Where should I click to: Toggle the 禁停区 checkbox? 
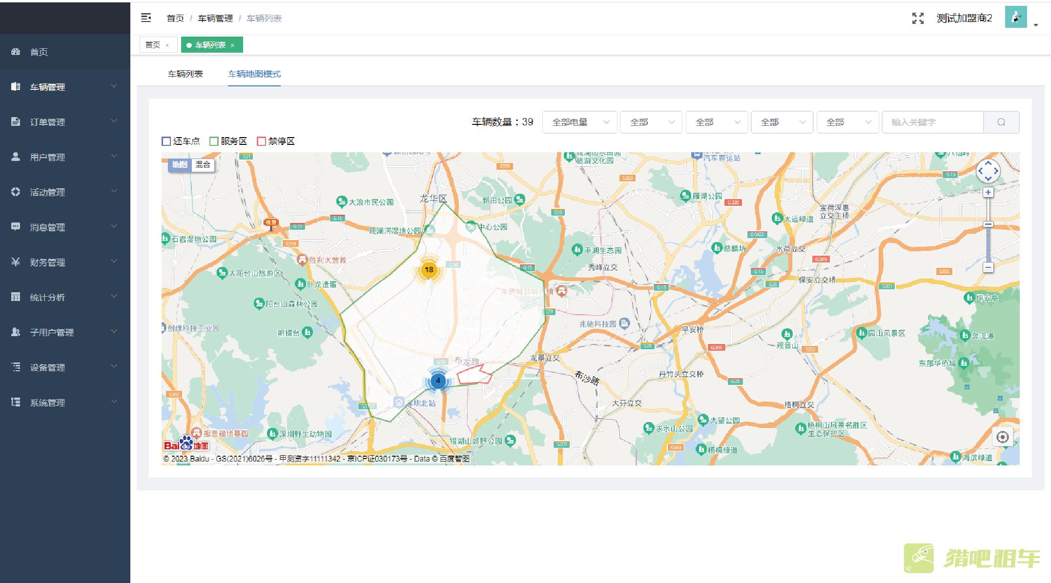tap(261, 141)
